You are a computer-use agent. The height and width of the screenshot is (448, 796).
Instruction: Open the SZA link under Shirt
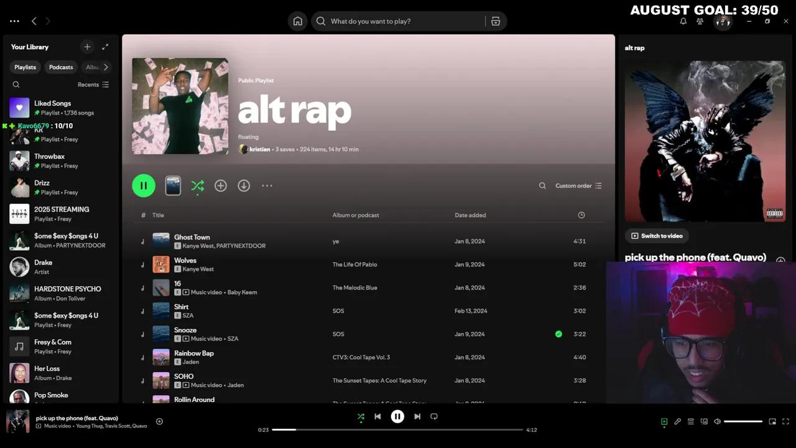pos(188,315)
